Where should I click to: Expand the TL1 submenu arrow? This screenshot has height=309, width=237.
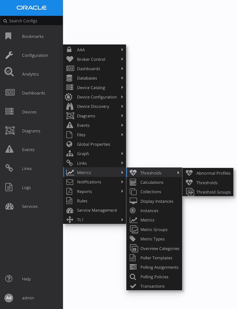pos(122,219)
